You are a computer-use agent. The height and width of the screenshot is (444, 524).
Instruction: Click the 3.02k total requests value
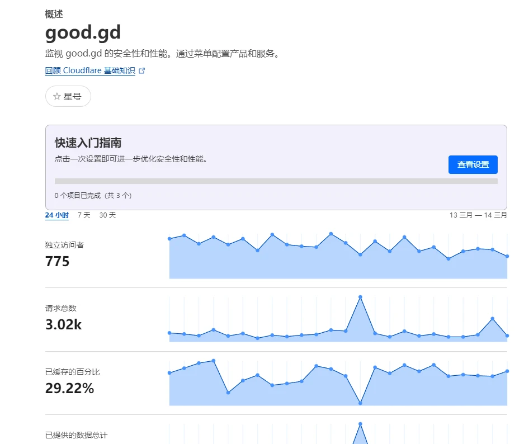63,324
